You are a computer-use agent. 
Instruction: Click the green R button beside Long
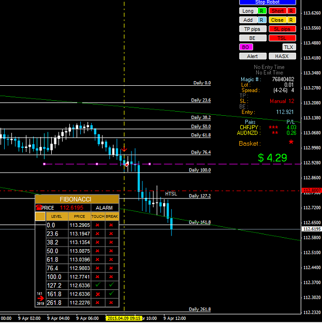point(262,11)
